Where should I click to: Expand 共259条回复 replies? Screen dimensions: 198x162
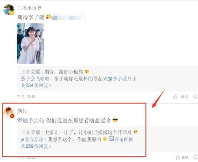pyautogui.click(x=36, y=146)
